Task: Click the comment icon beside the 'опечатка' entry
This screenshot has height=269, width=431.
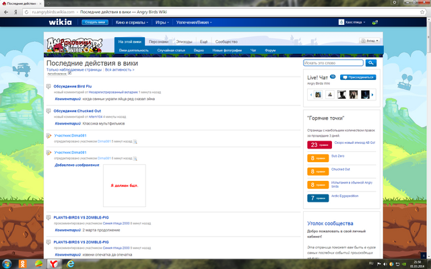Action: point(48,242)
